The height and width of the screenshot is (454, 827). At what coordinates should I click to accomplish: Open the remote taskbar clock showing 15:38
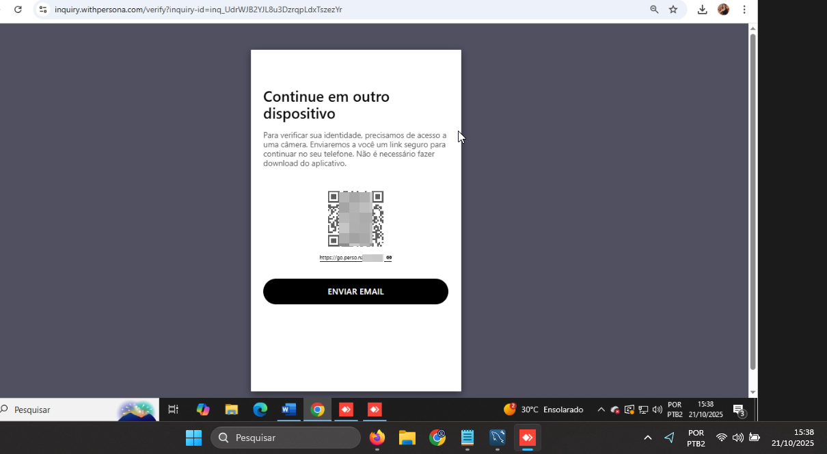click(705, 410)
